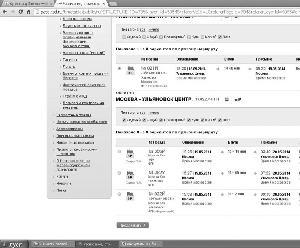The image size is (300, 248).
Task: Expand Скоростные поезда sidebar item
Action: point(74,115)
